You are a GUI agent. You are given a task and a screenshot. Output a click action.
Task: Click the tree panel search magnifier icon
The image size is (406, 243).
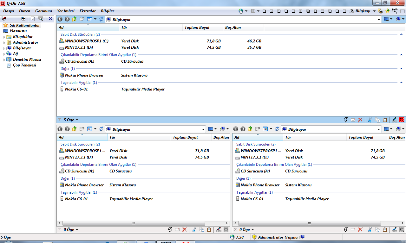point(41,19)
